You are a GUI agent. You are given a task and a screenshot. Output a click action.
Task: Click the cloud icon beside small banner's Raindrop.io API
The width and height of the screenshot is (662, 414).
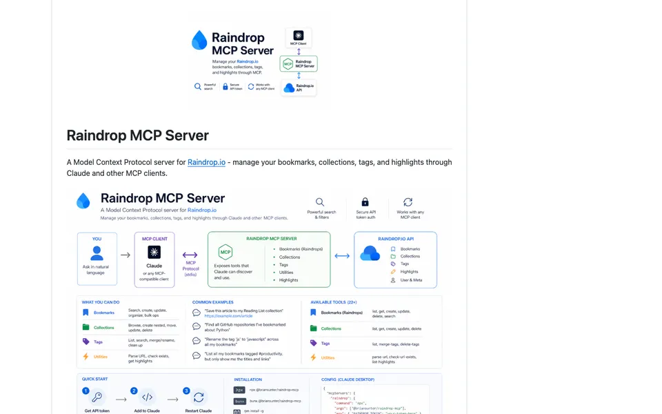pos(289,88)
